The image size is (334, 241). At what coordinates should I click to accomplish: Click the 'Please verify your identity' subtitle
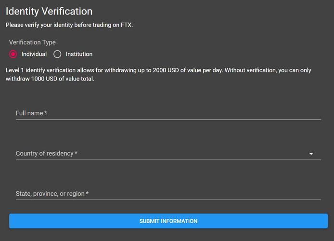click(x=69, y=25)
